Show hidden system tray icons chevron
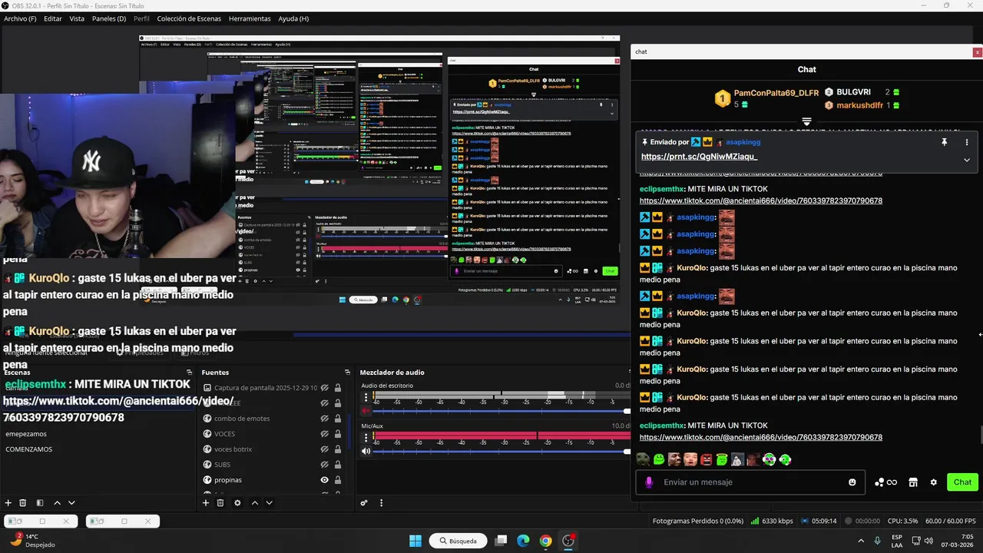The height and width of the screenshot is (553, 983). click(x=860, y=541)
